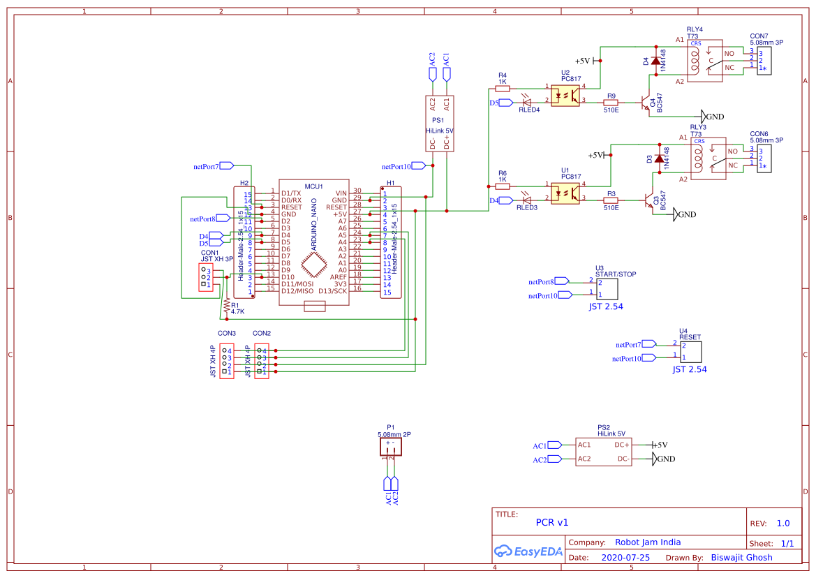Select resistor R1 4.7K
The width and height of the screenshot is (816, 578).
click(228, 307)
